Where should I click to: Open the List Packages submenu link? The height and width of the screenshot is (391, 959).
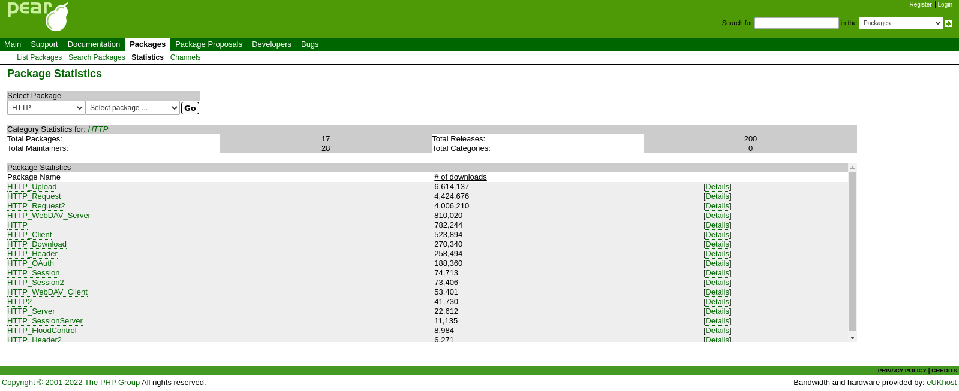point(39,57)
